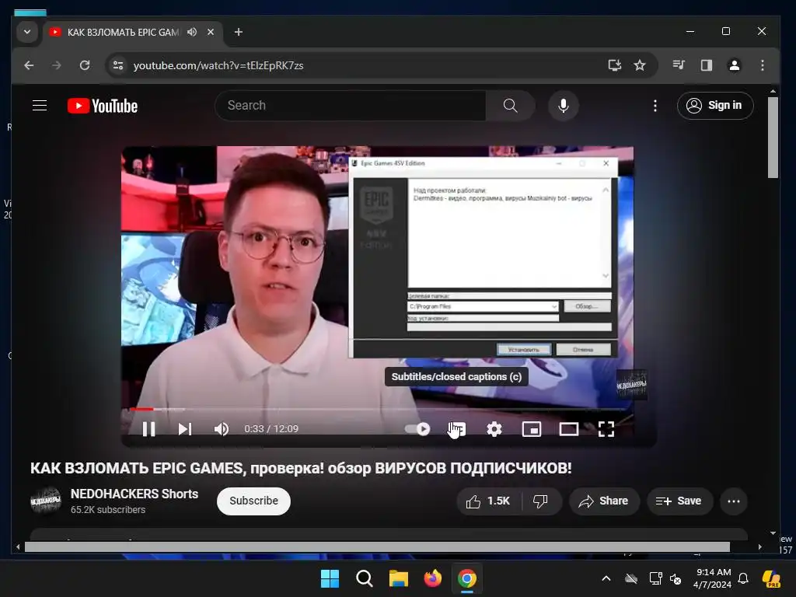
Task: Bookmark this tab with the star
Action: pos(640,65)
